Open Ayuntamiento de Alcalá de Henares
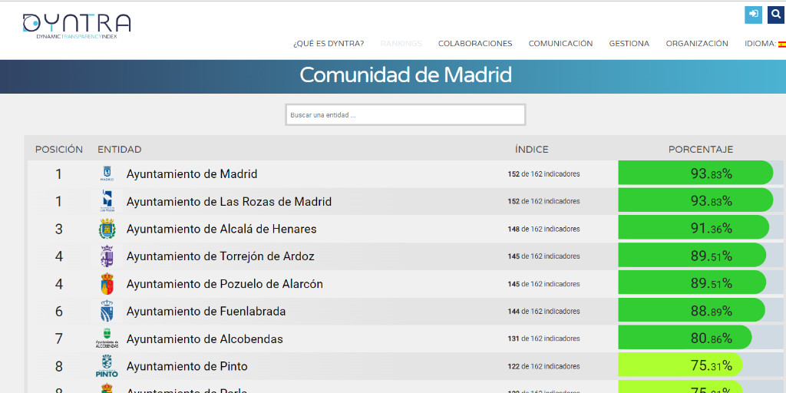Screen dimensions: 786x393 point(221,229)
